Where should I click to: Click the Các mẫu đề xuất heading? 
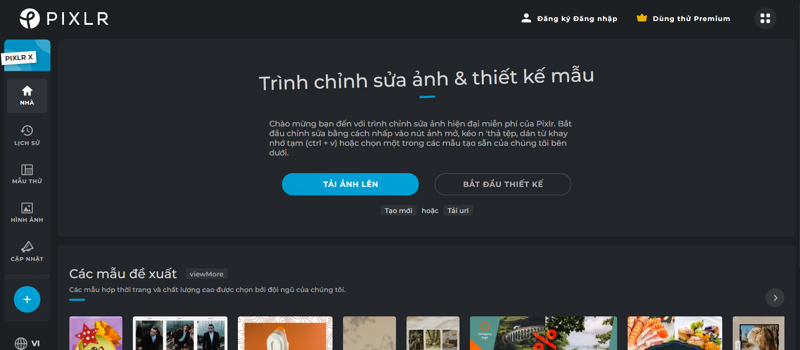pyautogui.click(x=123, y=274)
